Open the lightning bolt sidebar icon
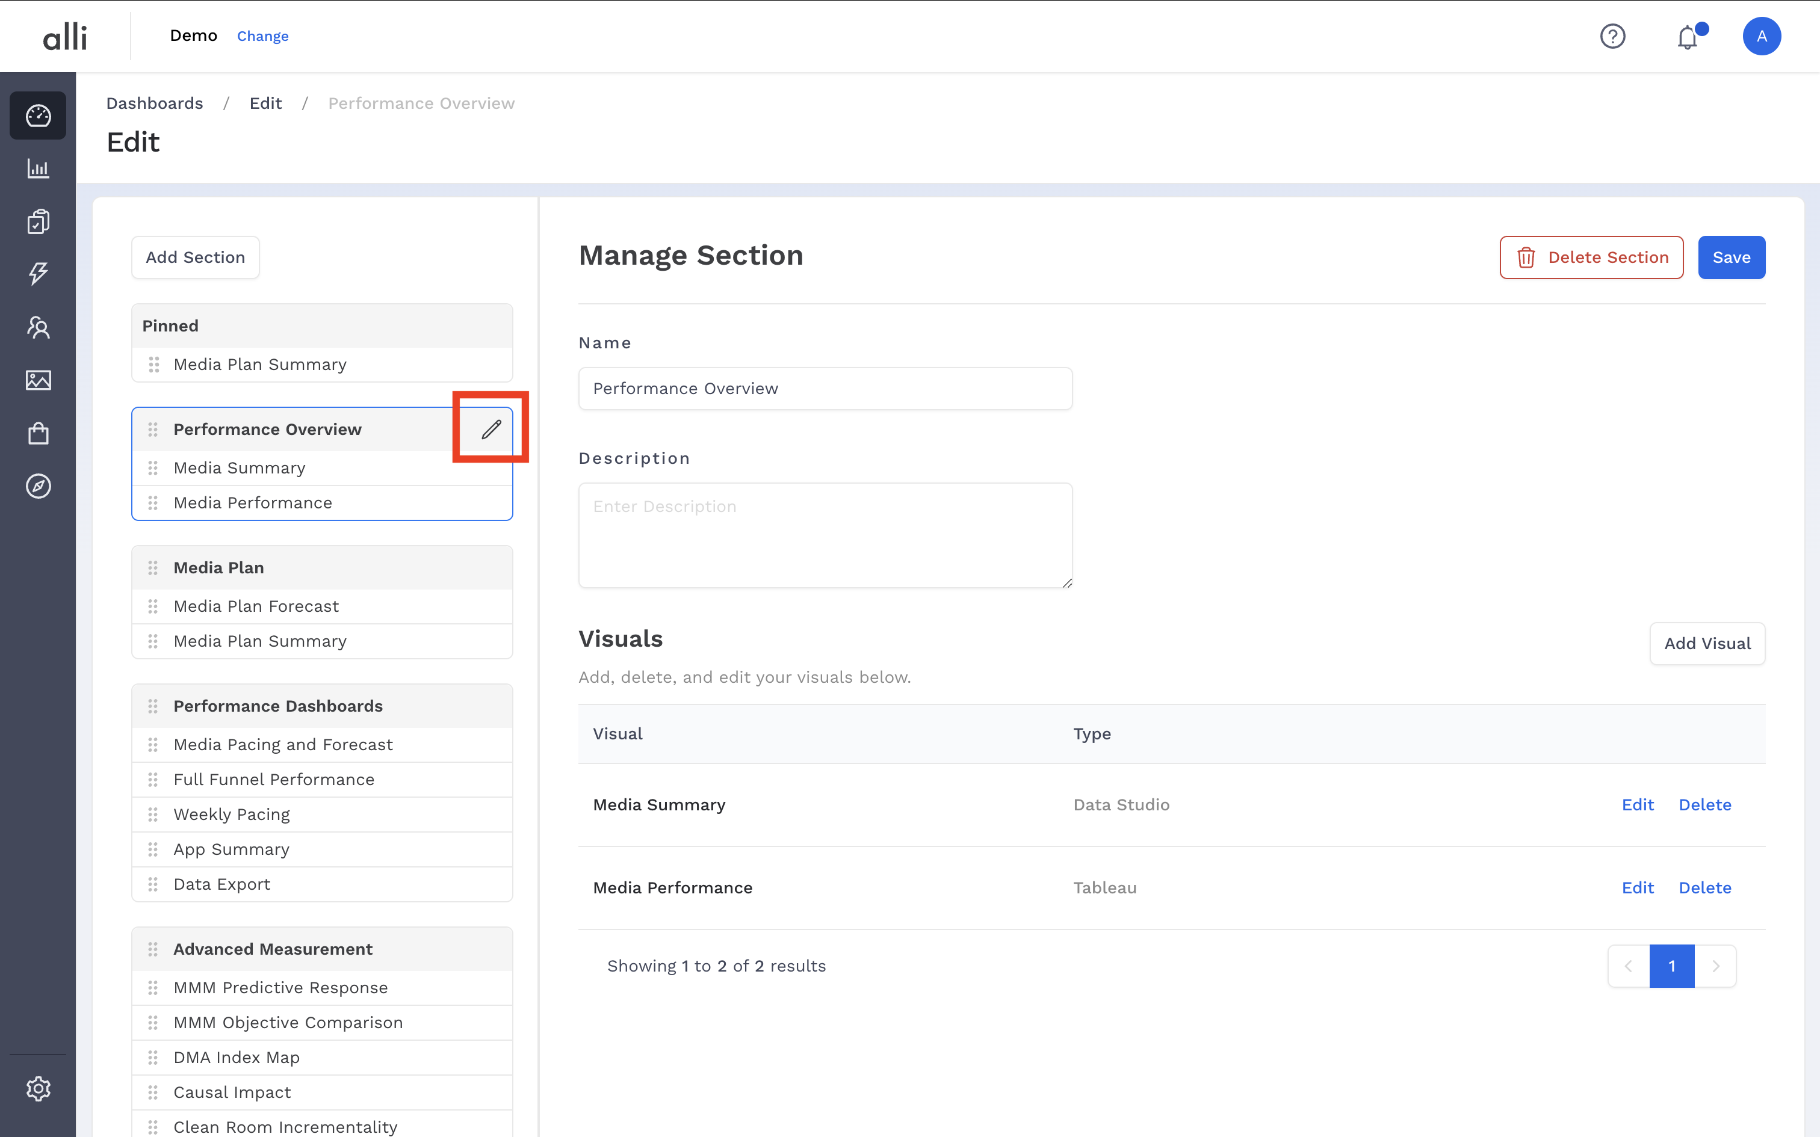Screen dimensions: 1820x1137 click(x=37, y=274)
